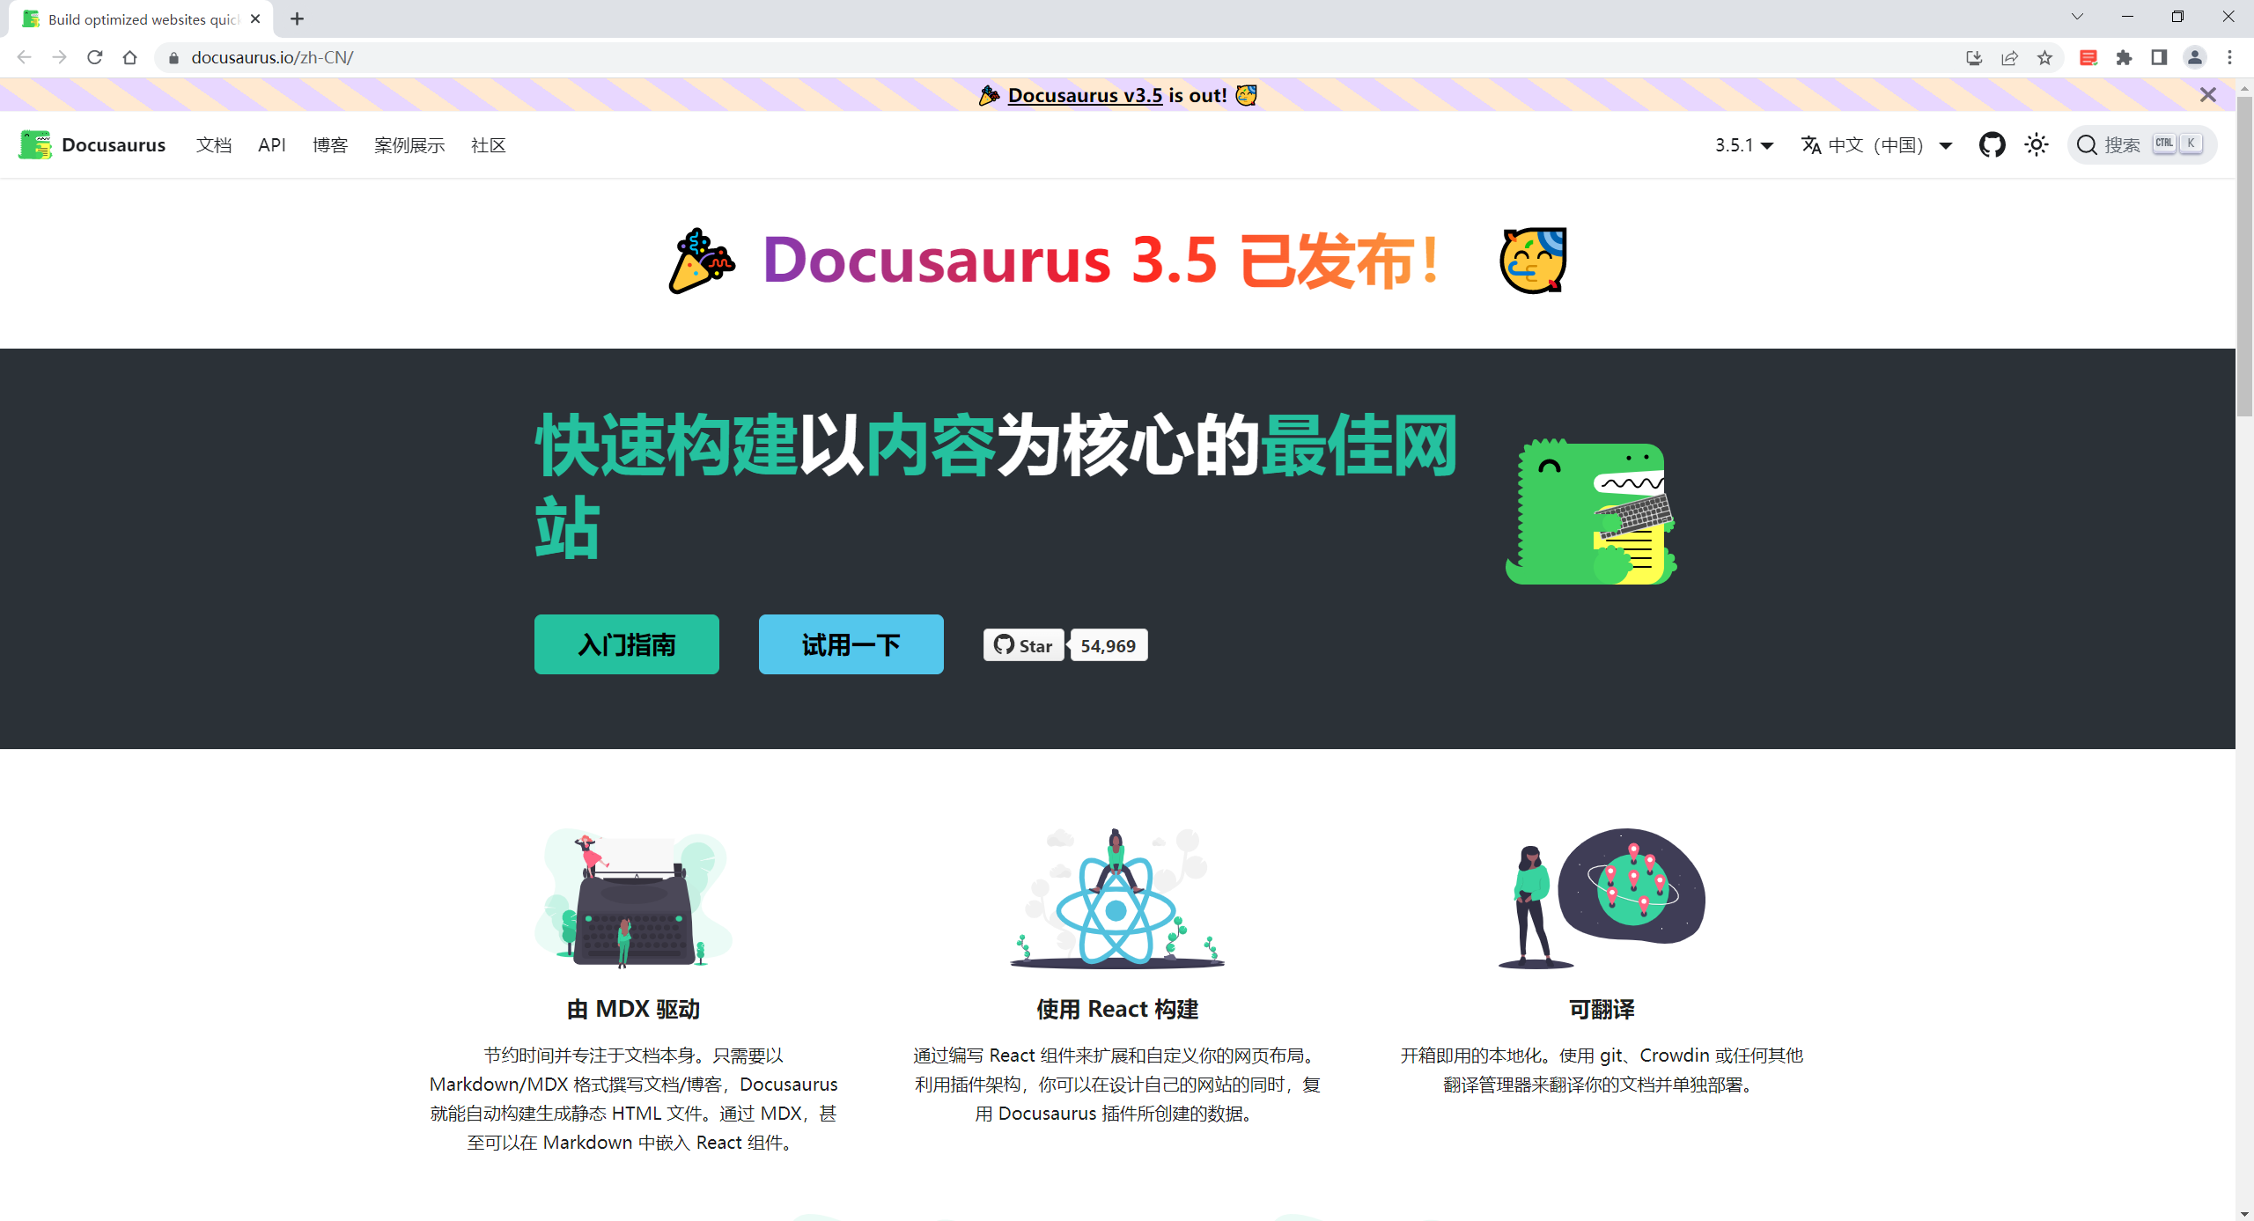Open the 博客 navbar item
This screenshot has width=2254, height=1221.
click(330, 145)
